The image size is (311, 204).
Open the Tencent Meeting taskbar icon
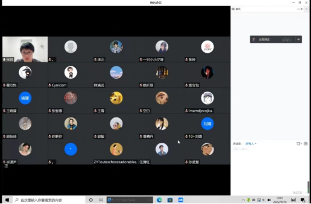click(181, 200)
